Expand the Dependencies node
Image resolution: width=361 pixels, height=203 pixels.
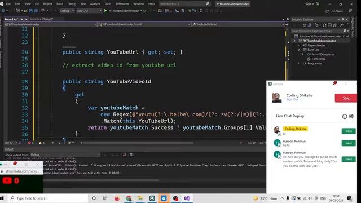coord(298,45)
